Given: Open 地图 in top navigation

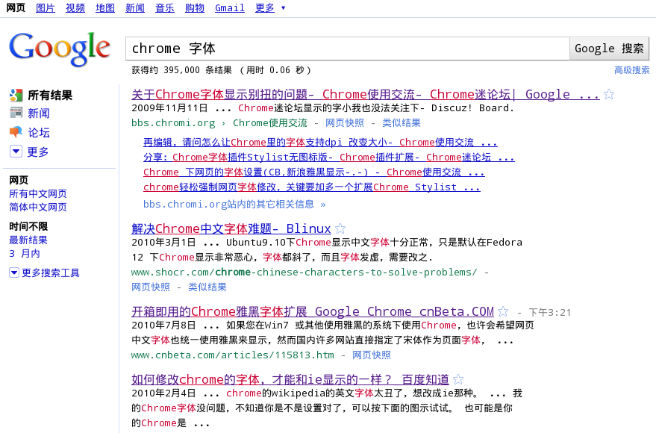Looking at the screenshot, I should [105, 8].
